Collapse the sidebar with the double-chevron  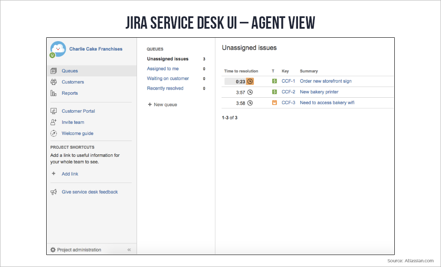point(129,249)
